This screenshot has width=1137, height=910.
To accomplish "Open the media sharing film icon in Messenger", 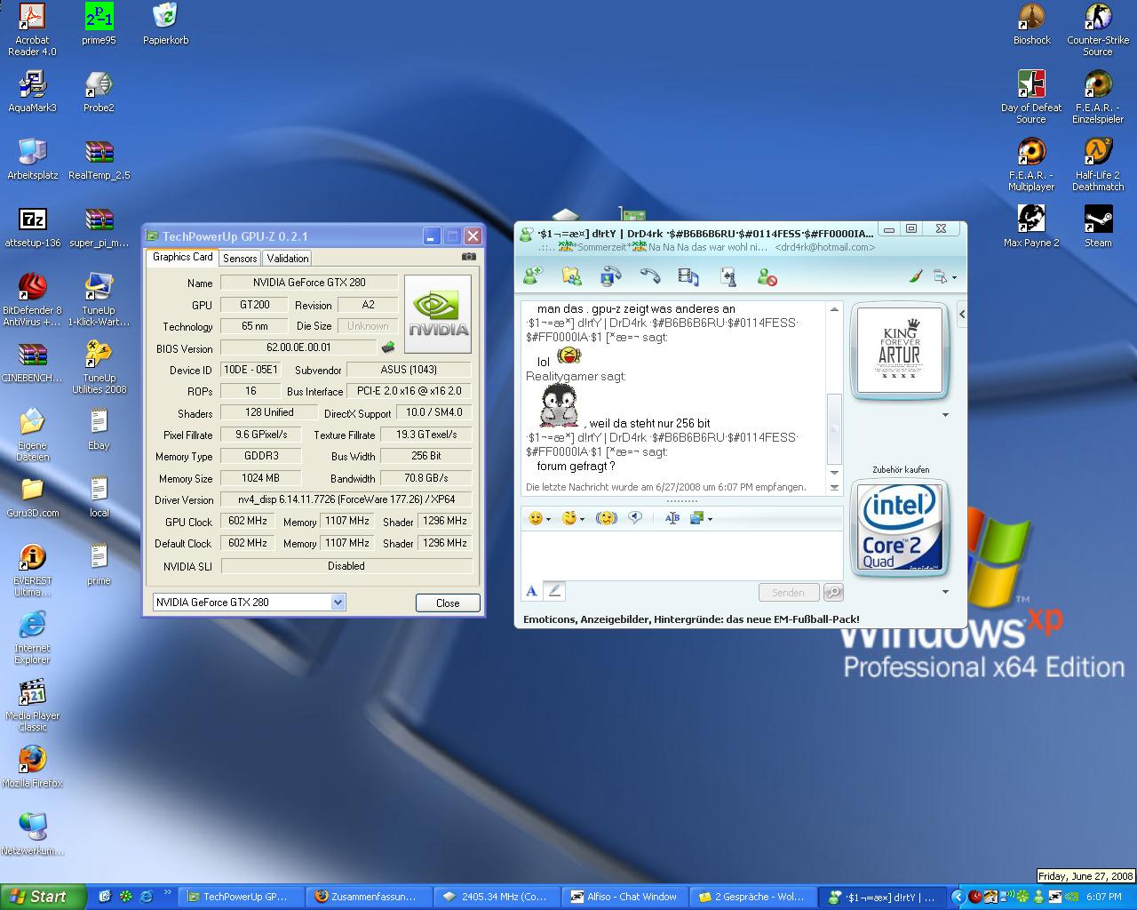I will 688,276.
